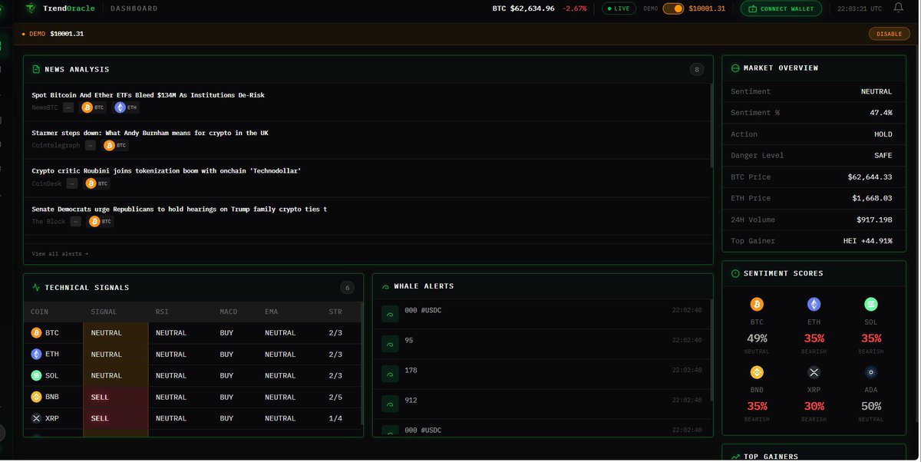The height and width of the screenshot is (462, 921).
Task: Click the whale alert icon beside 178
Action: [x=390, y=375]
